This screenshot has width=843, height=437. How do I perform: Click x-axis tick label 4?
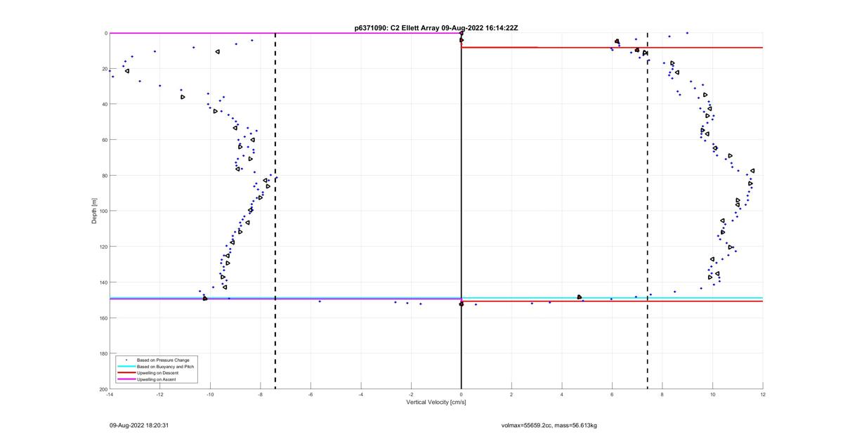(562, 394)
